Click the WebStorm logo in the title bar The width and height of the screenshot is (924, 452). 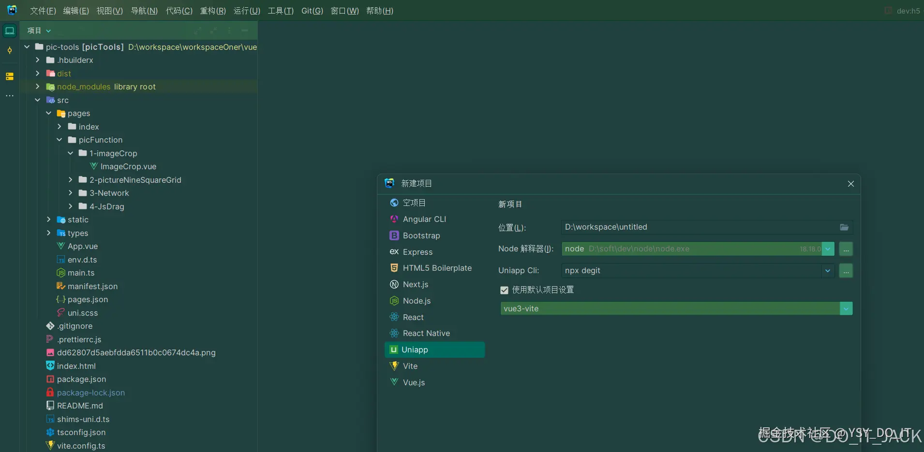pyautogui.click(x=12, y=10)
